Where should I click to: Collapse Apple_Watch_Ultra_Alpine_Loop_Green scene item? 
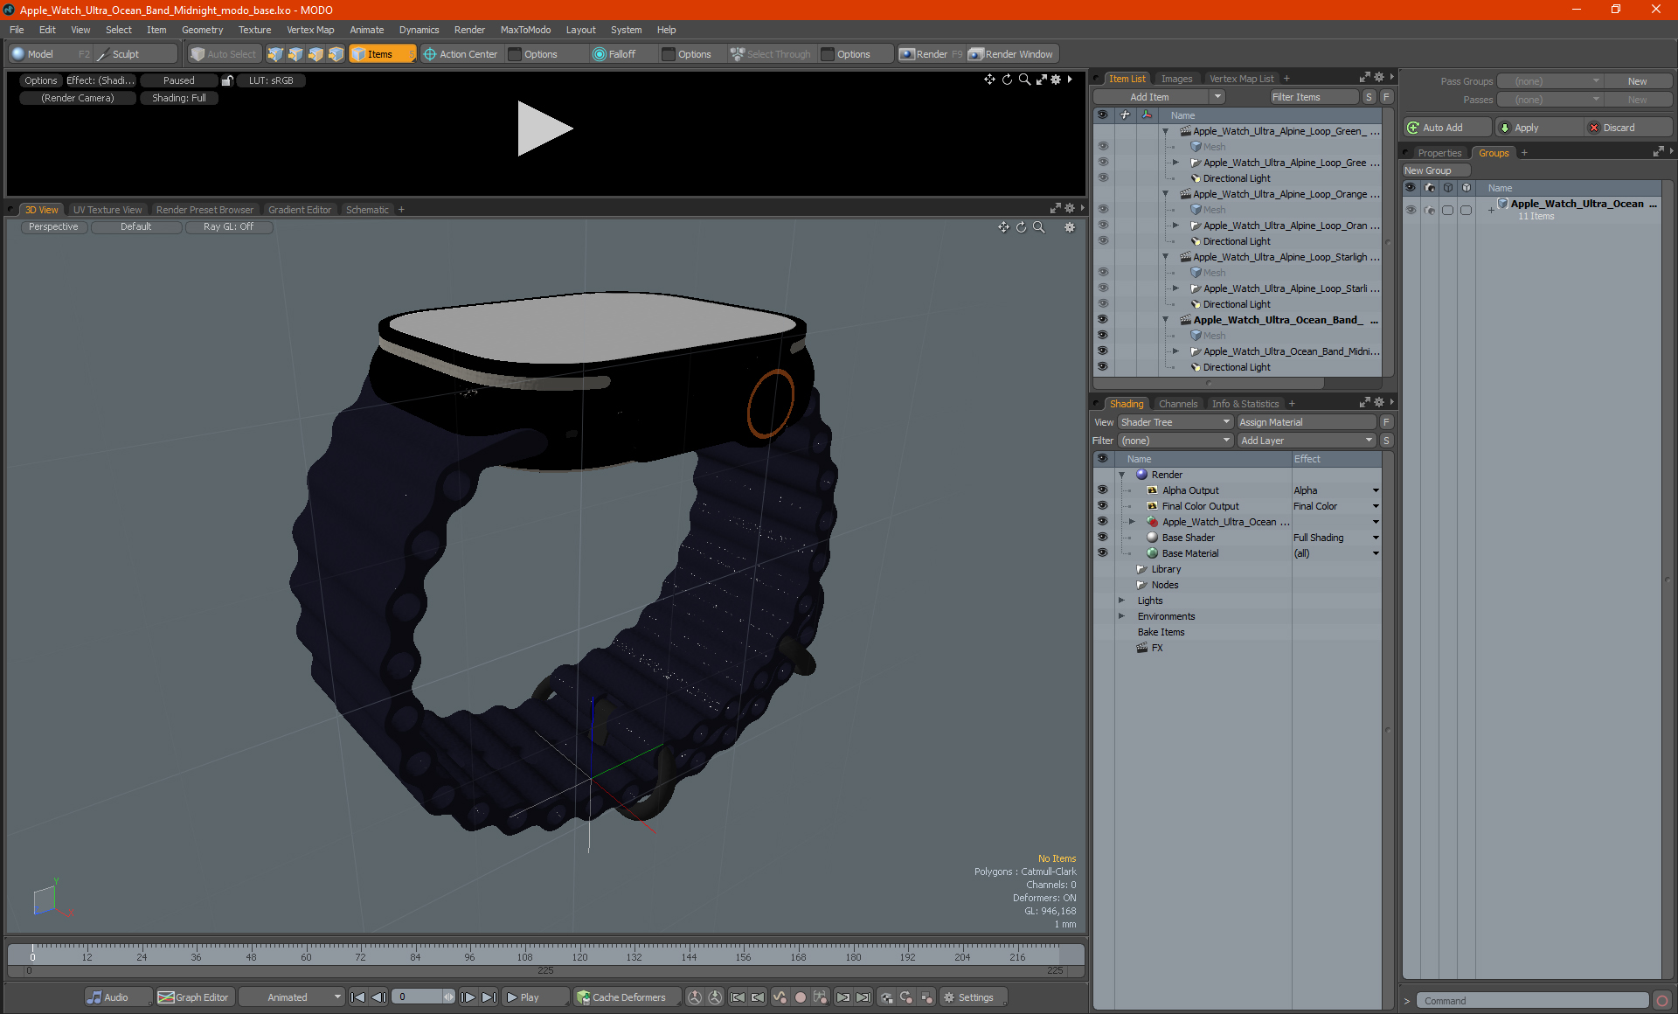point(1165,131)
